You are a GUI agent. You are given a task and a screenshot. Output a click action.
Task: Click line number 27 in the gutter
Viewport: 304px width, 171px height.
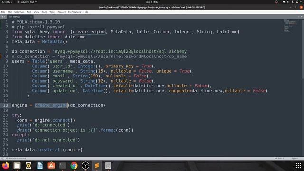[x=5, y=150]
